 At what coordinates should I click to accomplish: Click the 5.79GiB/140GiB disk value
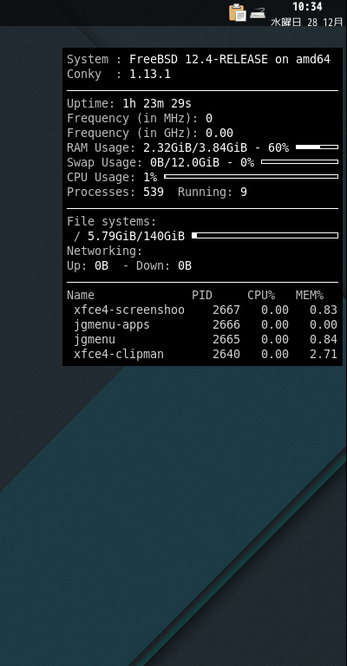click(136, 236)
